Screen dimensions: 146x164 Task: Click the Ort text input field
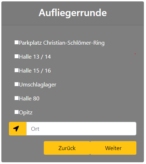(x=81, y=129)
